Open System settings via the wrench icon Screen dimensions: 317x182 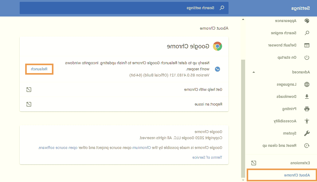point(307,133)
